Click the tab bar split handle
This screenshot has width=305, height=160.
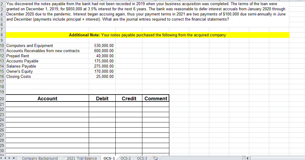coord(244,158)
